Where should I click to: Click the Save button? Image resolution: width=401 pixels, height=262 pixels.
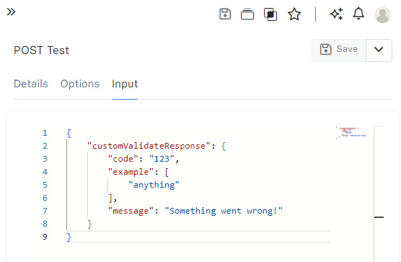click(339, 51)
